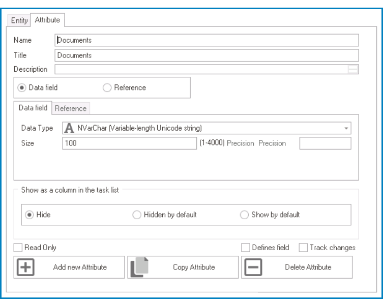Focus the Precision input box
Screen dimensions: 383x299
click(x=325, y=143)
